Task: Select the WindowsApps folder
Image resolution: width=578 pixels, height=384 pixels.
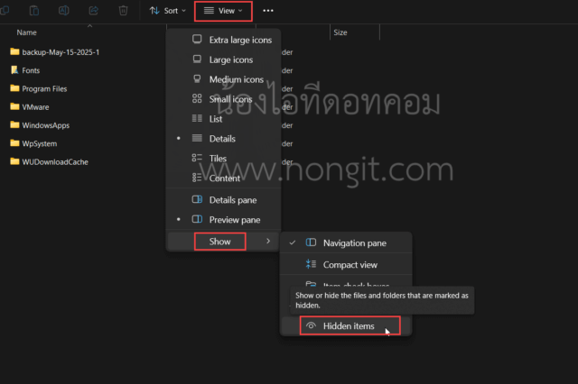Action: (x=40, y=125)
